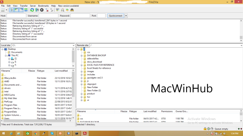Select New Folder (2) in remote tree
The height and width of the screenshot is (136, 243).
click(x=94, y=90)
